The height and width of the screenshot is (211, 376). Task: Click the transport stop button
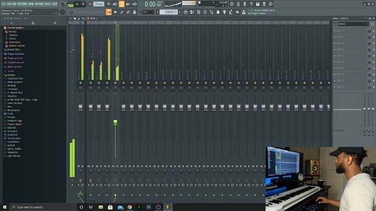coord(83,4)
